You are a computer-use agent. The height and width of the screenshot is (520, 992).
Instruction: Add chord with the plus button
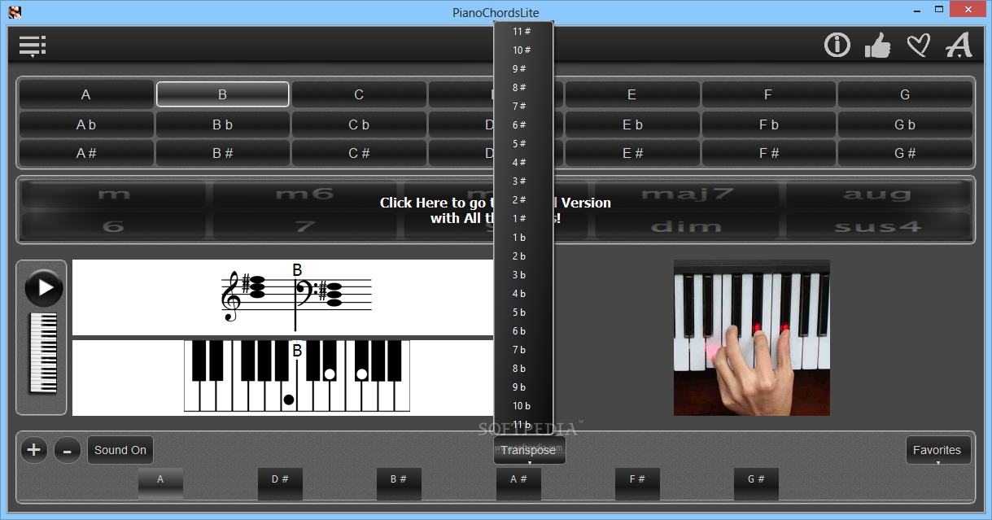point(34,449)
